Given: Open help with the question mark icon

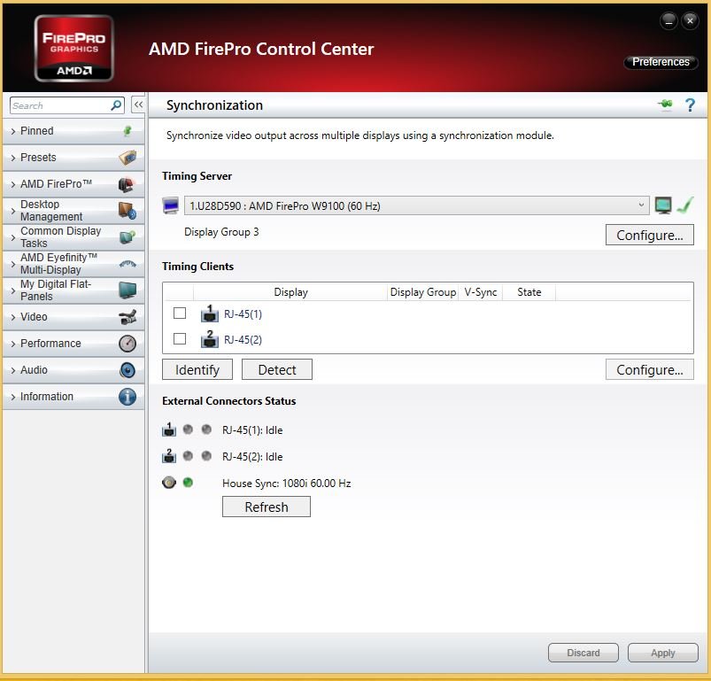Looking at the screenshot, I should (690, 105).
